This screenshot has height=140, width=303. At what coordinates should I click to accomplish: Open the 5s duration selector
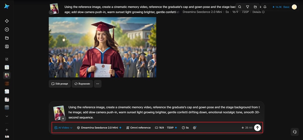tap(185, 128)
